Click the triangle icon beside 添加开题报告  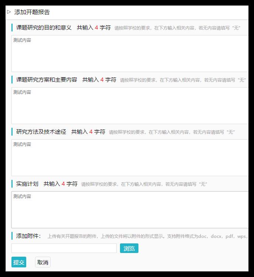(9, 12)
